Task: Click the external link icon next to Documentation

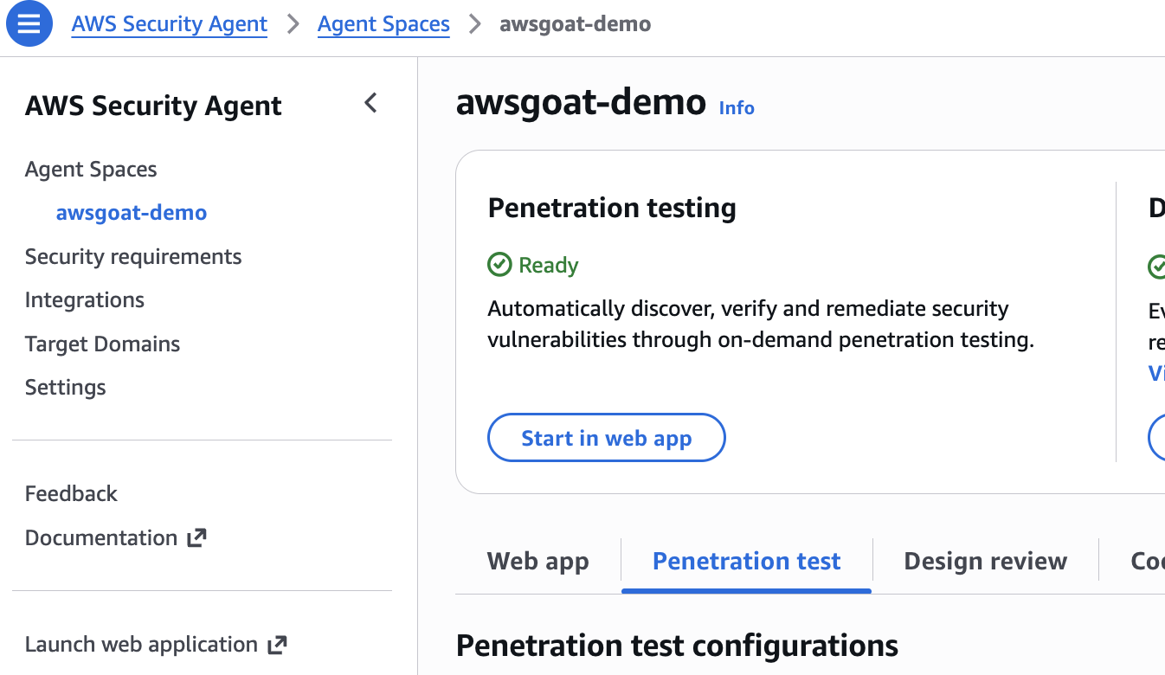Action: pyautogui.click(x=198, y=537)
